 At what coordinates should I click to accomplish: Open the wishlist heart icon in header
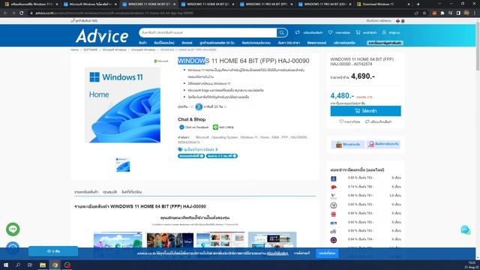pos(330,32)
